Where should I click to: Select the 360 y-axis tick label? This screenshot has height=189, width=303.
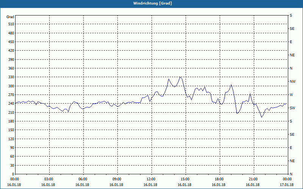(11, 68)
